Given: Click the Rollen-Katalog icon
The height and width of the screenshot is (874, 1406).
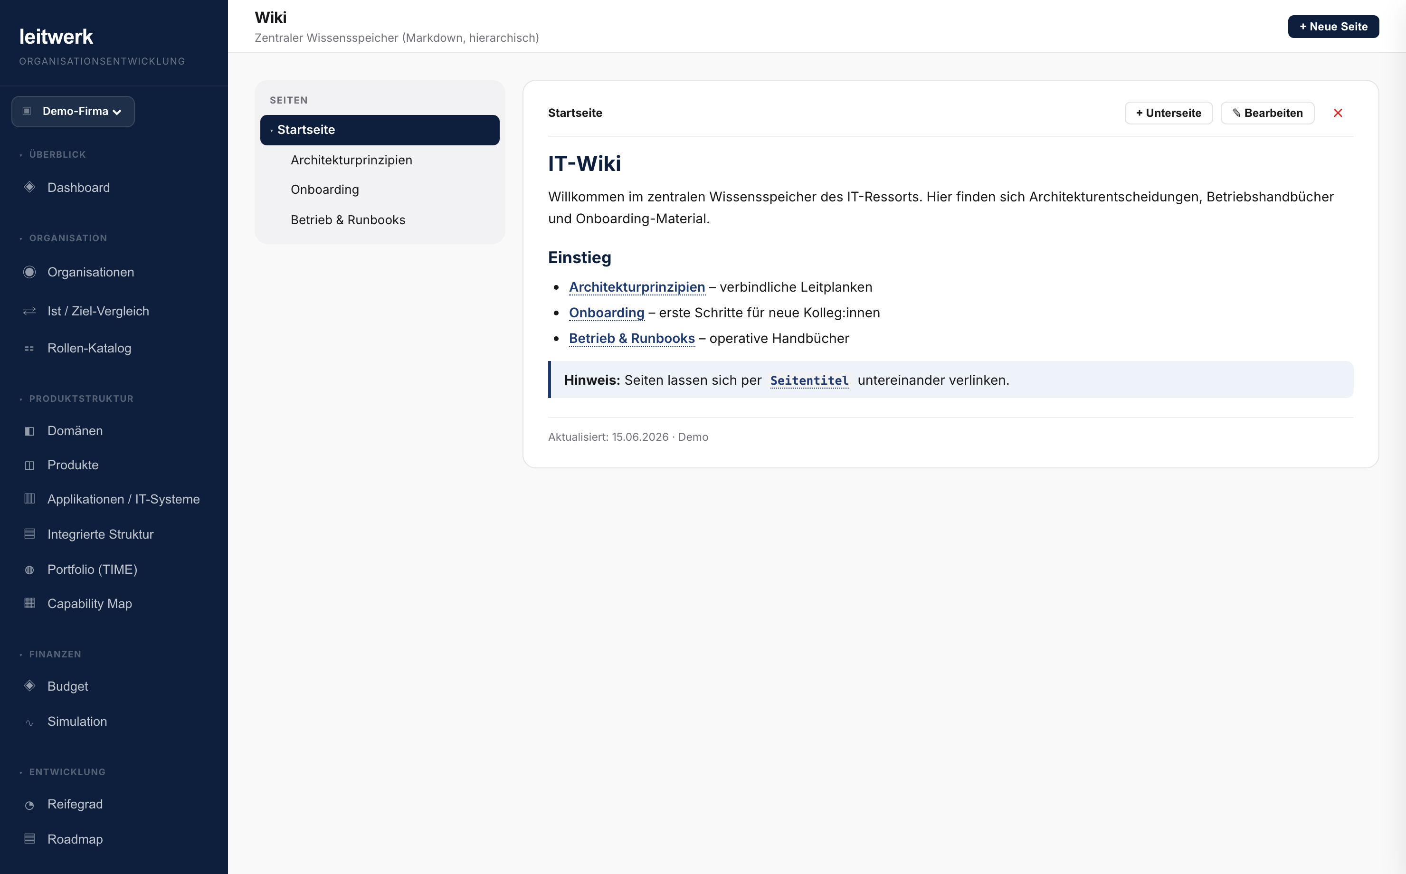Looking at the screenshot, I should (29, 349).
